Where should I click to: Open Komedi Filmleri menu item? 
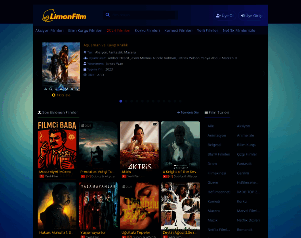click(178, 31)
